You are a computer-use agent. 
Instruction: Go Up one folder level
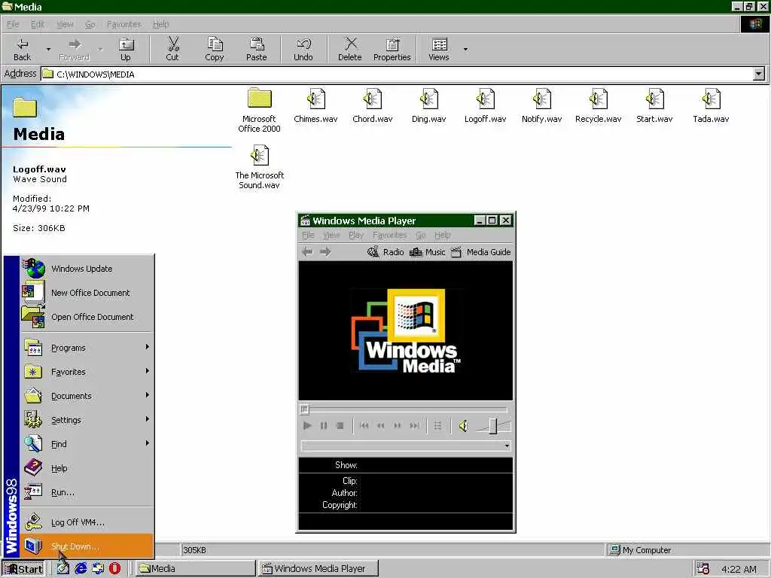click(126, 49)
